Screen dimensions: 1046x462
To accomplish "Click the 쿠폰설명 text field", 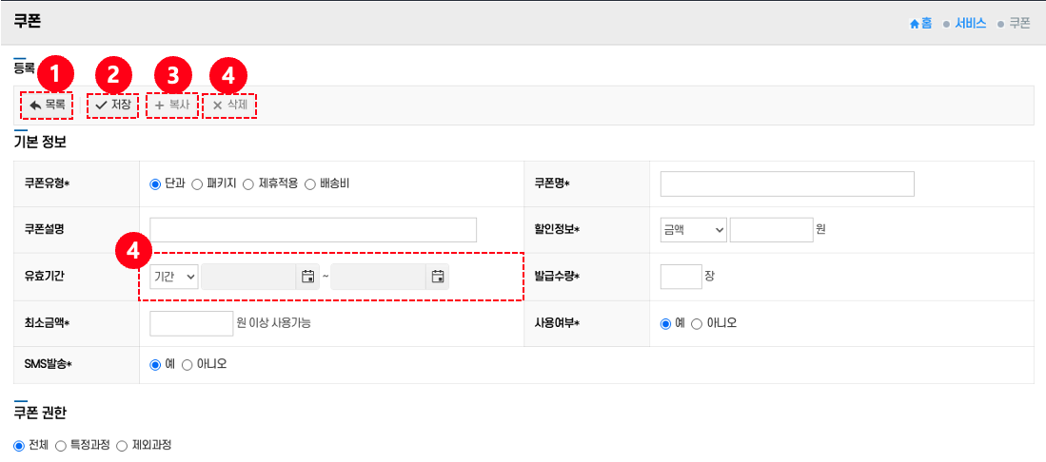I will [x=312, y=230].
